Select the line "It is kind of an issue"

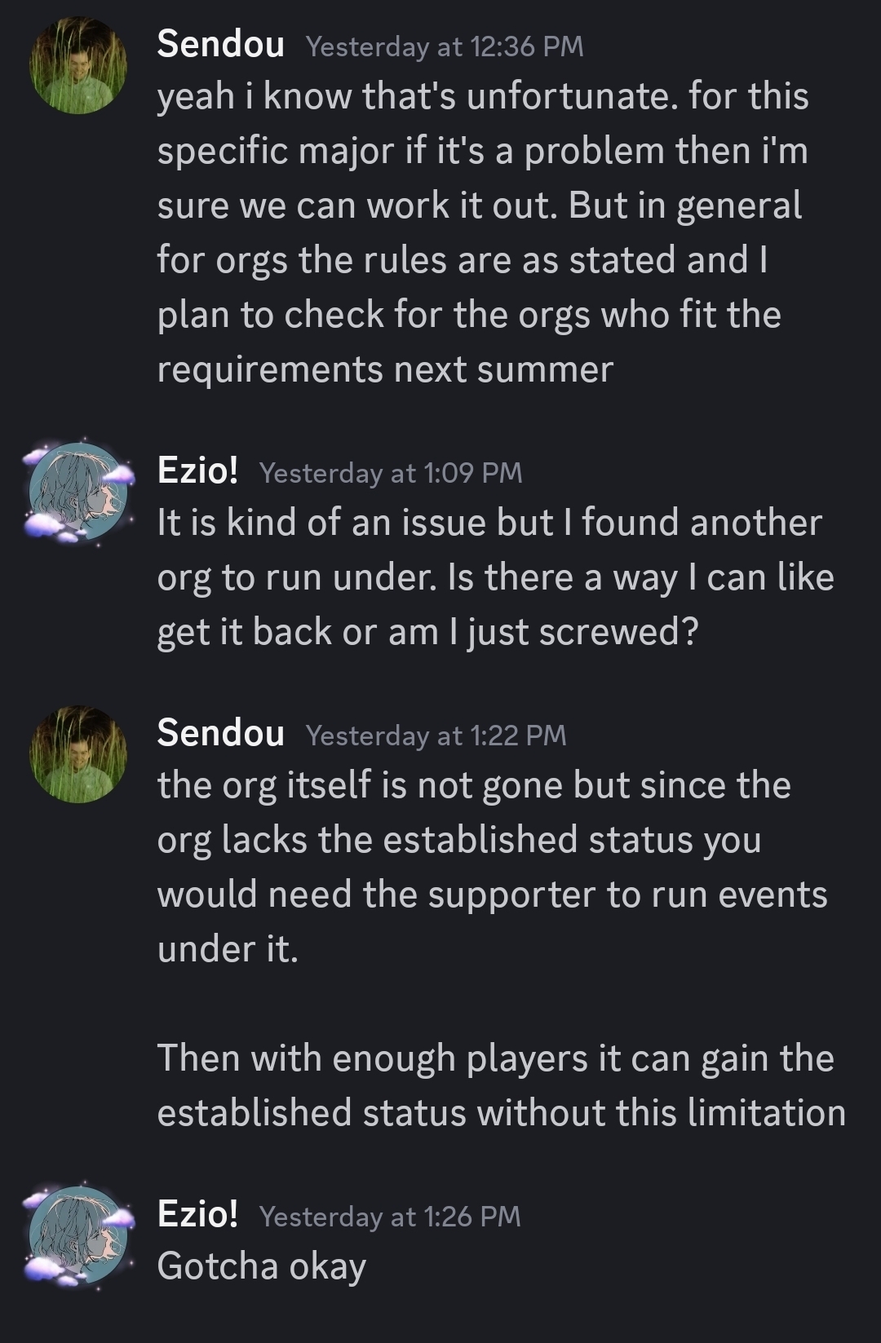point(489,523)
